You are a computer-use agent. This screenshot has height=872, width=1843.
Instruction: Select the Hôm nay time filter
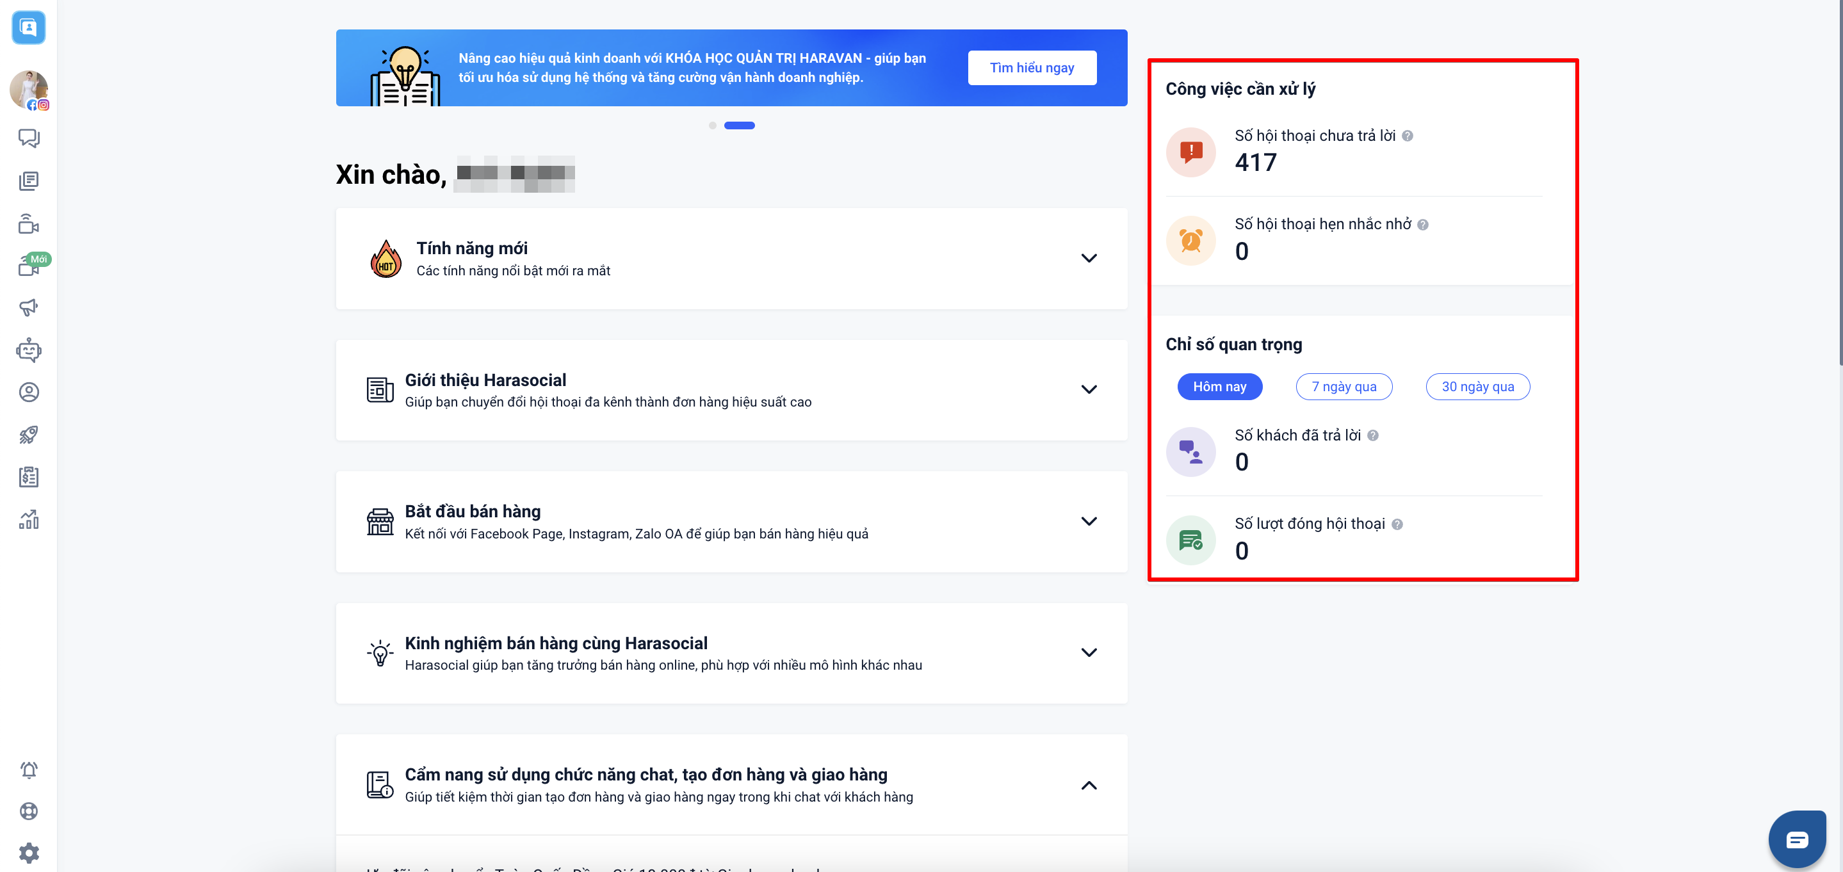coord(1219,386)
